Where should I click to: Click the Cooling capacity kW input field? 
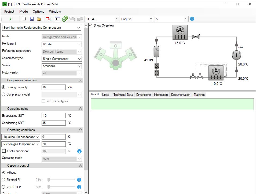54,87
